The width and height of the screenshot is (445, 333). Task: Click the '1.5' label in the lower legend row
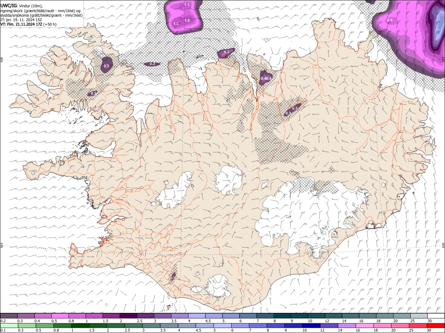pos(92,331)
